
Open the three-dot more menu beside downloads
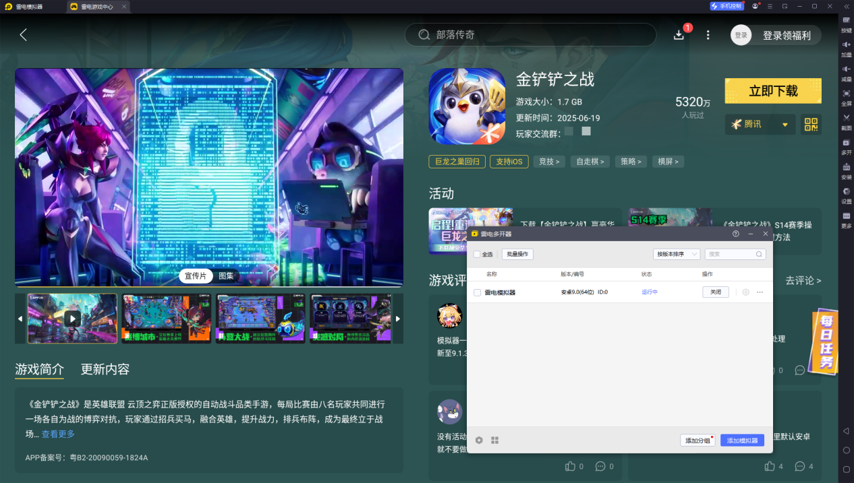tap(708, 35)
